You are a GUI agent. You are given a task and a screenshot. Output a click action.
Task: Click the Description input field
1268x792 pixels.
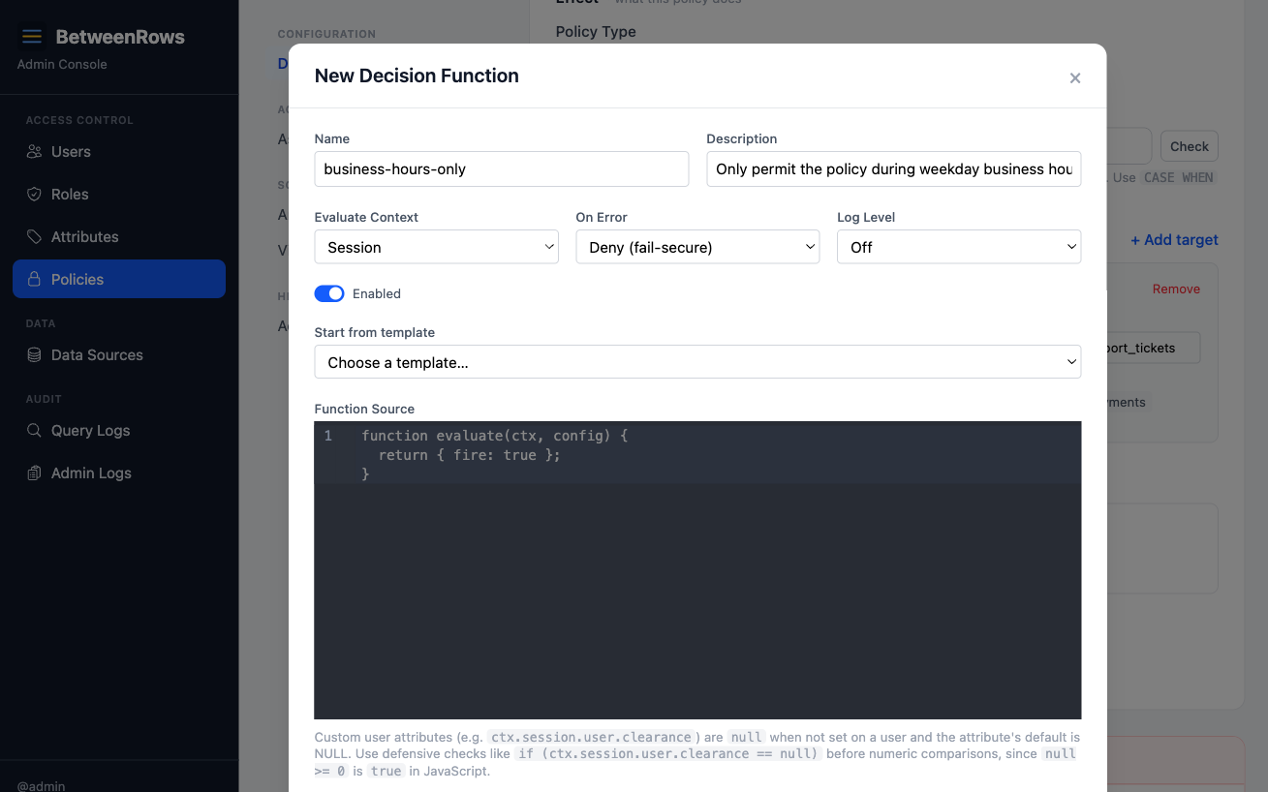(x=893, y=168)
